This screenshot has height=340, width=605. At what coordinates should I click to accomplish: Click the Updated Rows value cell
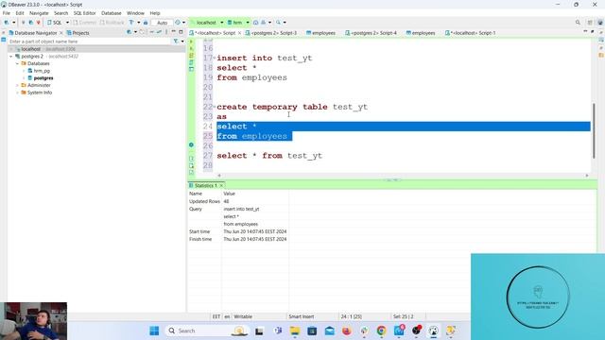coord(226,201)
